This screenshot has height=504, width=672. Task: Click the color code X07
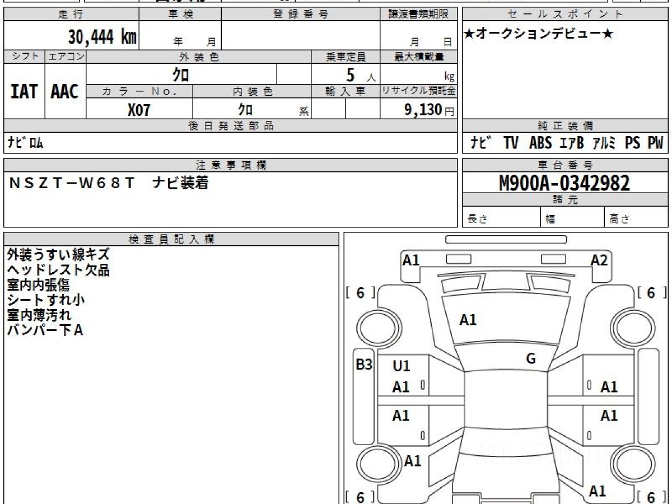pos(139,110)
